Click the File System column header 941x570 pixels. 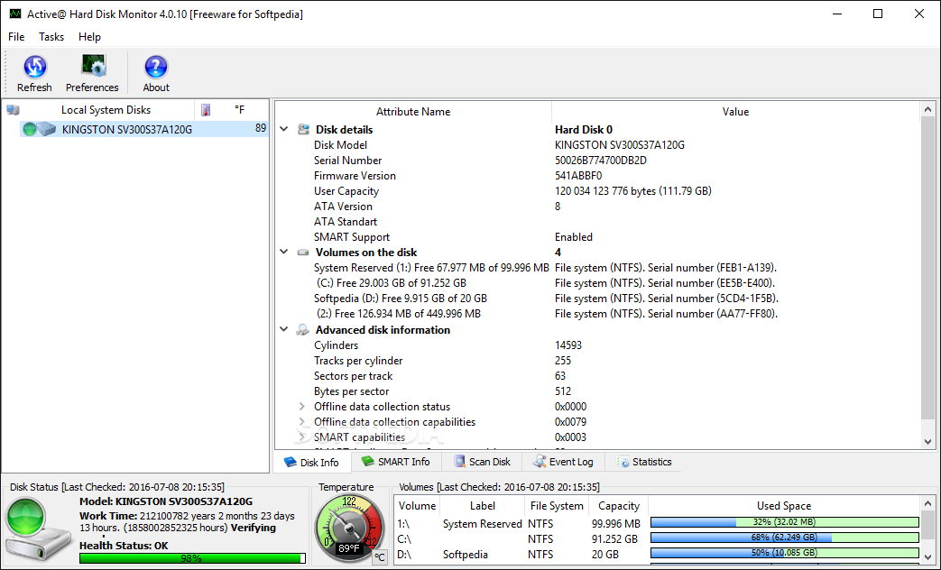(x=557, y=506)
